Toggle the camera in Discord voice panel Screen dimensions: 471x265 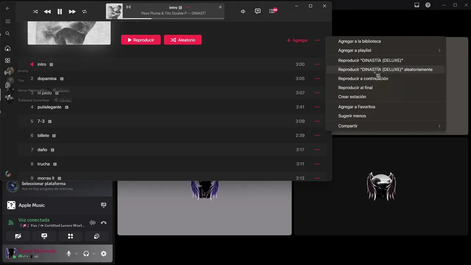(18, 236)
